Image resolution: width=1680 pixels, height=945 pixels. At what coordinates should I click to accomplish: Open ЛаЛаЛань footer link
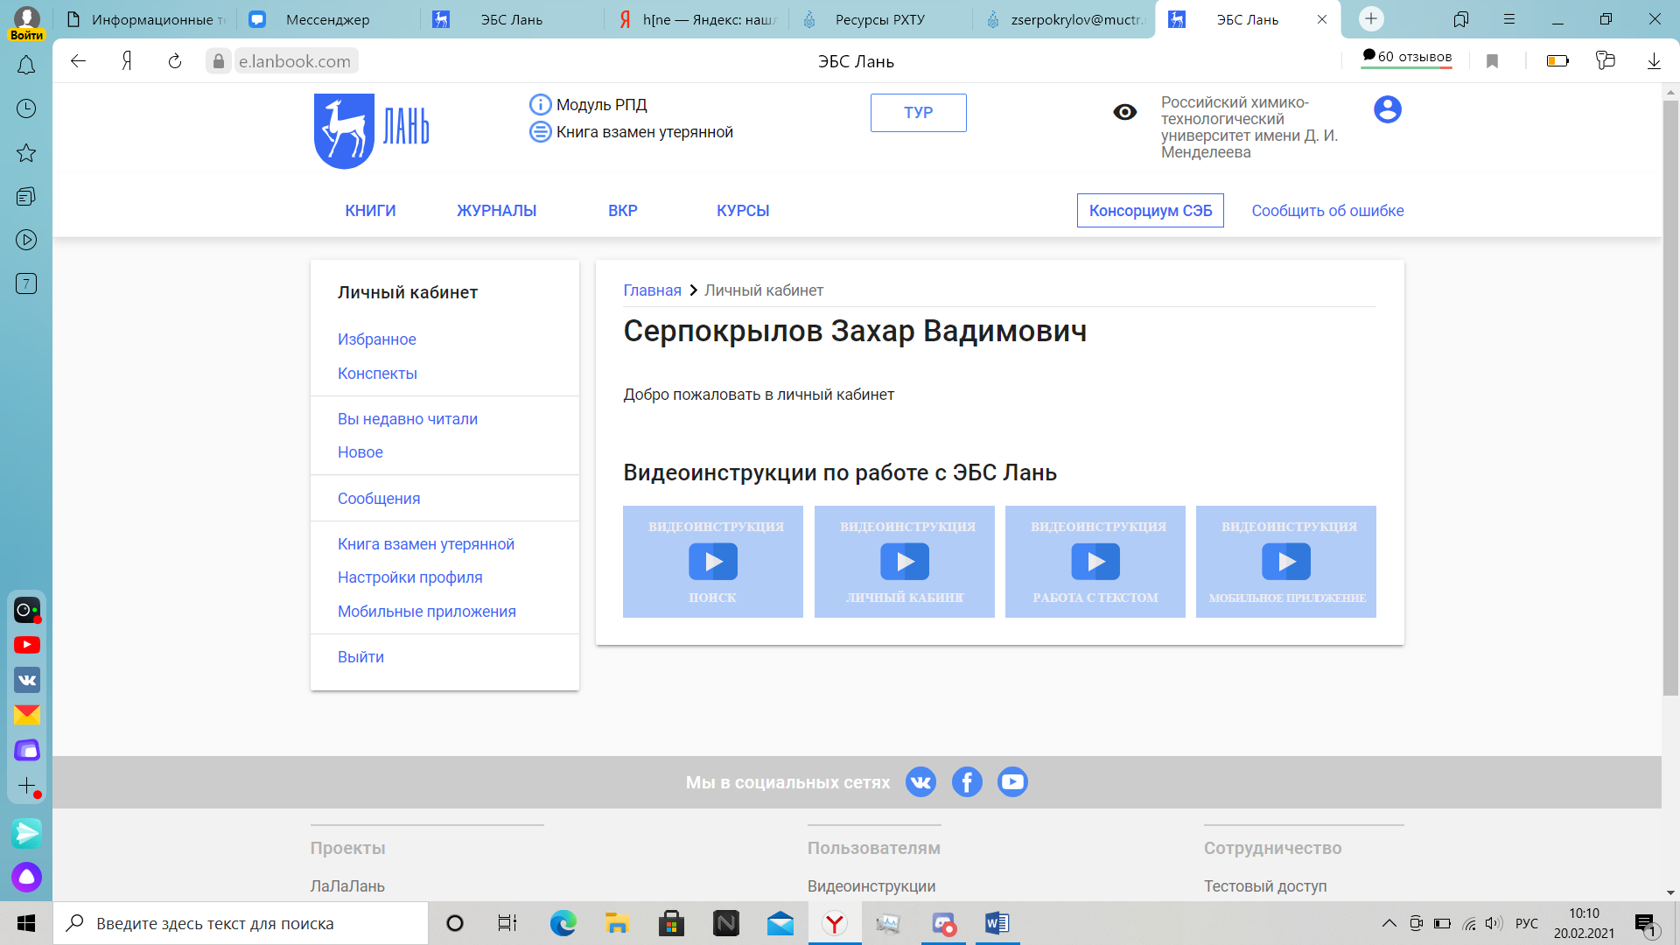click(347, 886)
